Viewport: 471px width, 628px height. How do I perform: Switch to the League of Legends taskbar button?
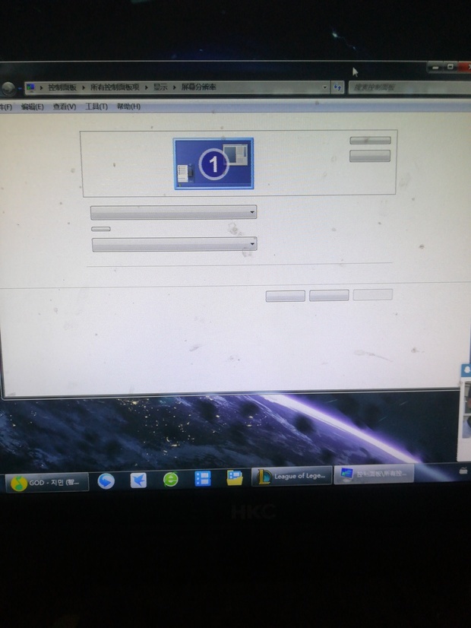pyautogui.click(x=292, y=476)
